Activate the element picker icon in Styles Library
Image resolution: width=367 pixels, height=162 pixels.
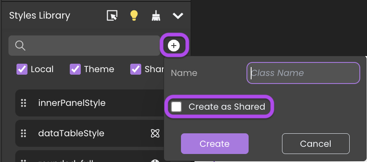point(112,16)
